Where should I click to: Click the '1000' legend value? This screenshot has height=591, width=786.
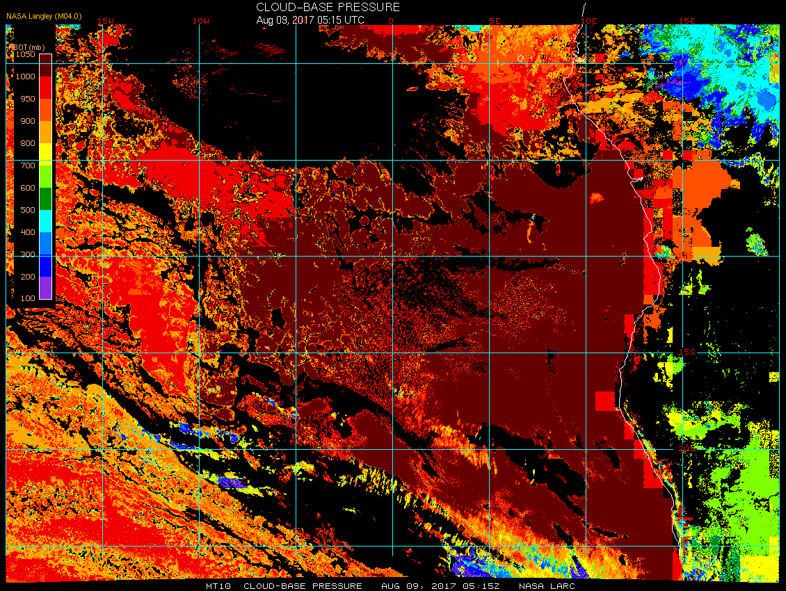tap(26, 76)
